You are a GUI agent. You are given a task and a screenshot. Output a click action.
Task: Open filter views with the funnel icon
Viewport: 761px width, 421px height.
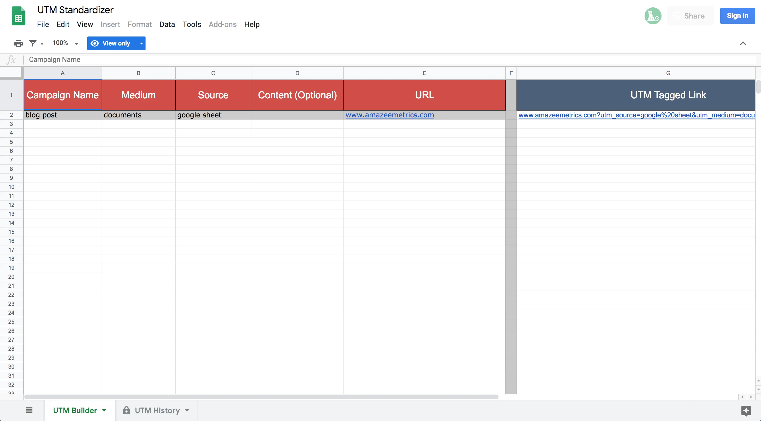click(x=33, y=43)
